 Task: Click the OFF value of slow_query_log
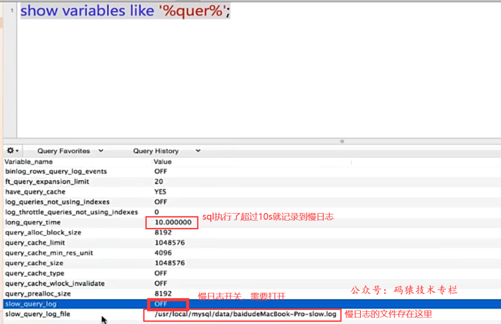coord(161,304)
